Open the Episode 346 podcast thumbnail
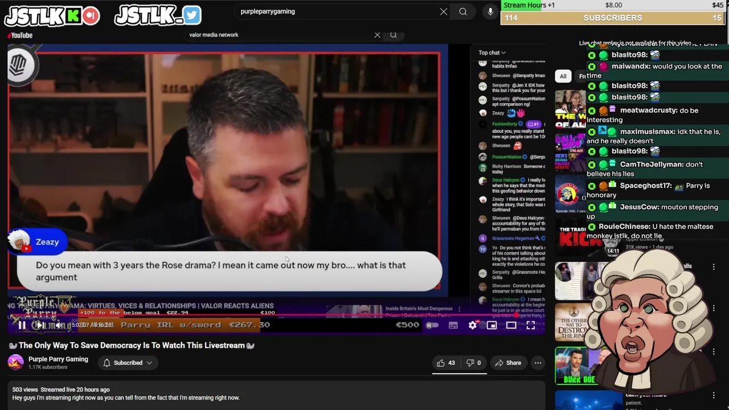This screenshot has height=410, width=729. [x=571, y=195]
